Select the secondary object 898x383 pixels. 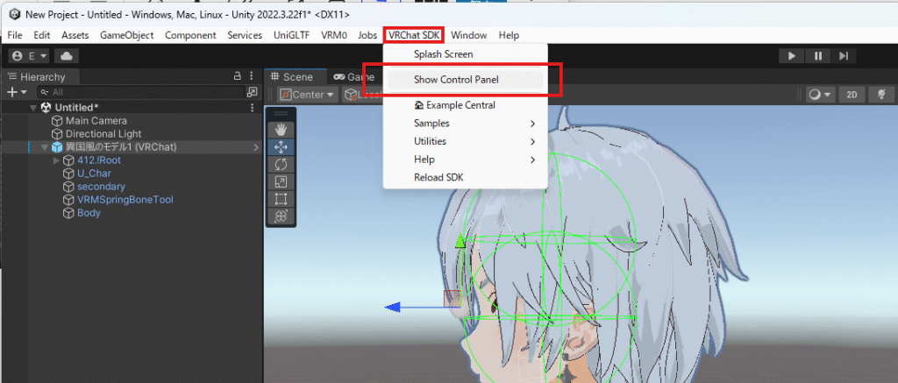101,187
